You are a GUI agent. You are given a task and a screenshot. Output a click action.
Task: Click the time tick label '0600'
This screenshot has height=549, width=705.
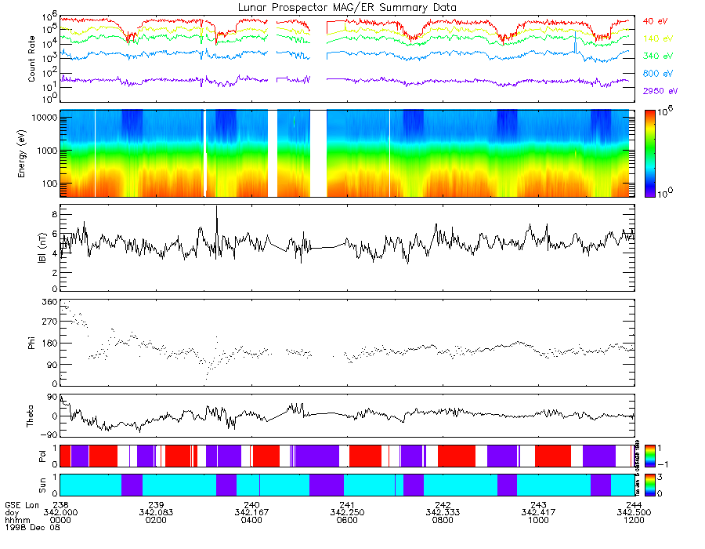(x=347, y=520)
